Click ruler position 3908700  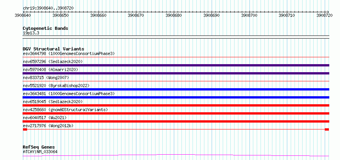click(x=249, y=16)
